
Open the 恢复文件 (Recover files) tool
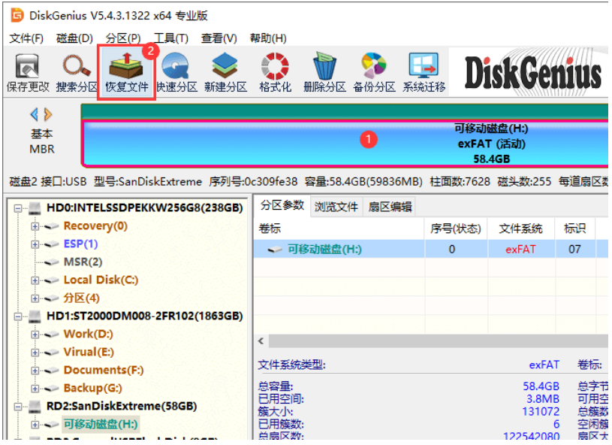(126, 74)
